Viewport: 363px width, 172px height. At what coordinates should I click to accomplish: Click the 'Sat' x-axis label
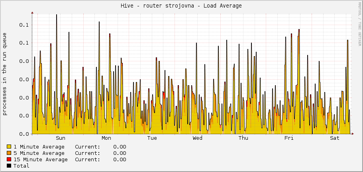[335, 138]
